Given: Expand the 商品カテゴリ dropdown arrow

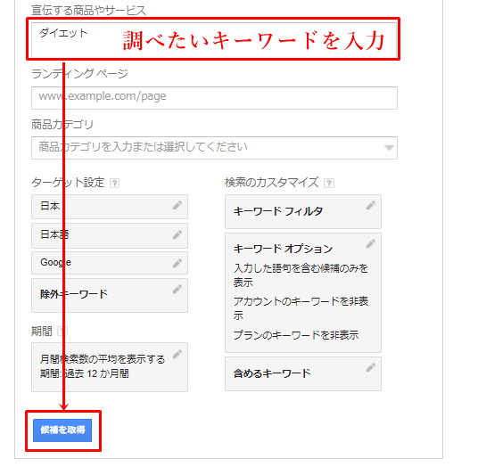Looking at the screenshot, I should (x=389, y=148).
